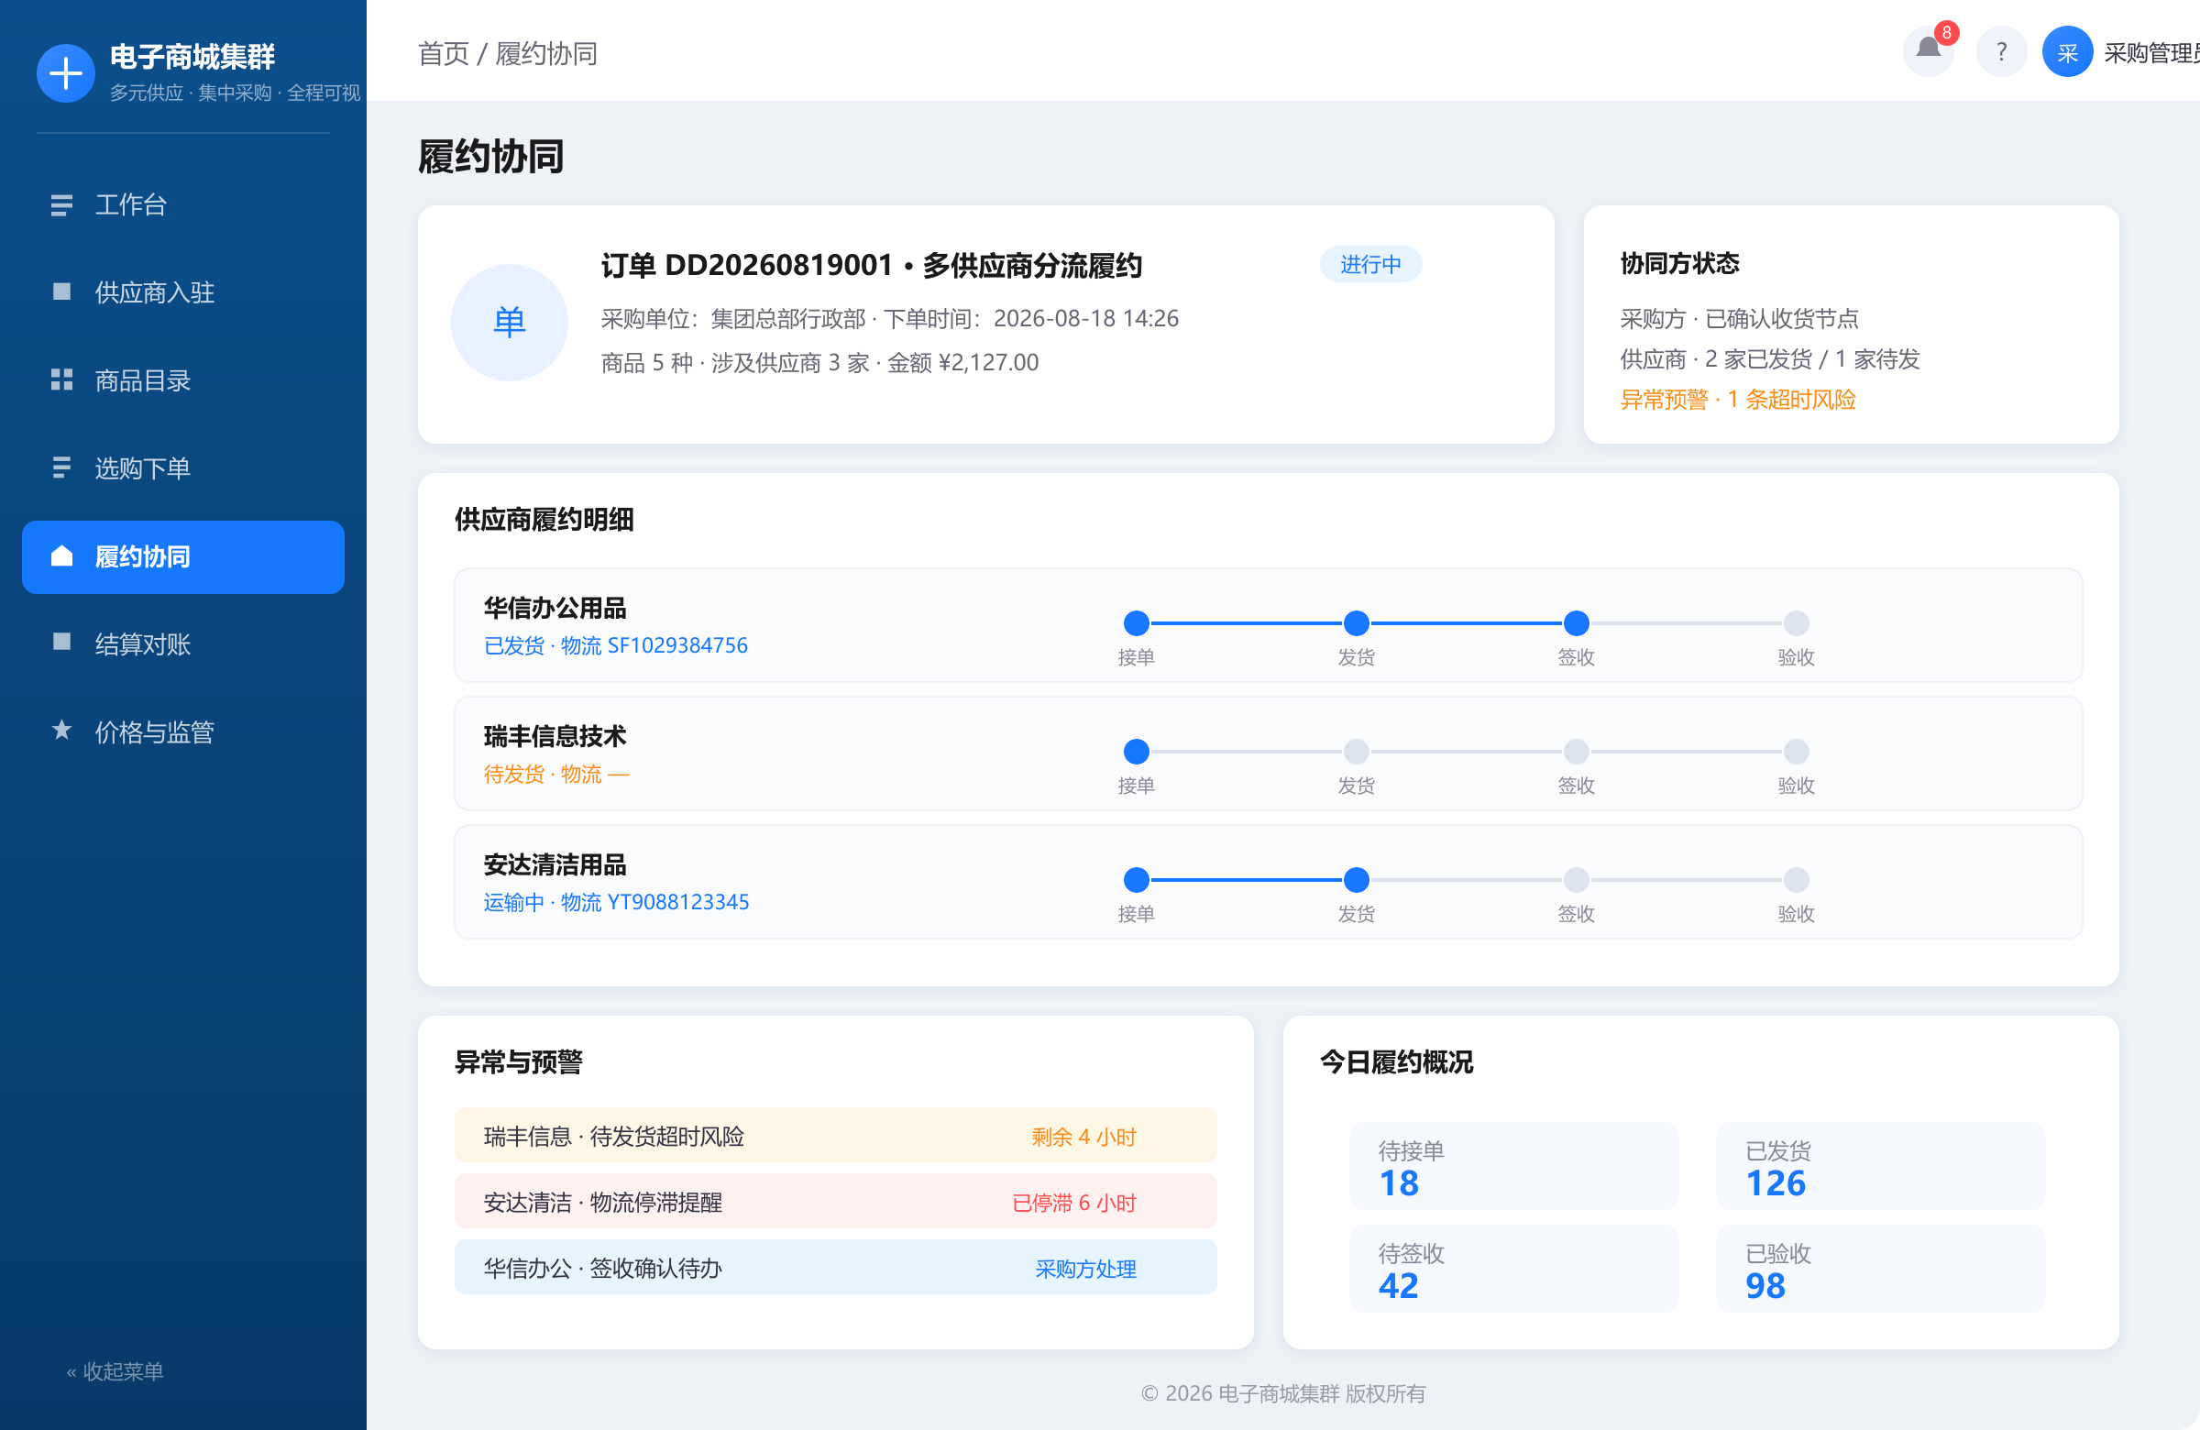
Task: Click the 结算对账 sidebar icon
Action: 62,643
